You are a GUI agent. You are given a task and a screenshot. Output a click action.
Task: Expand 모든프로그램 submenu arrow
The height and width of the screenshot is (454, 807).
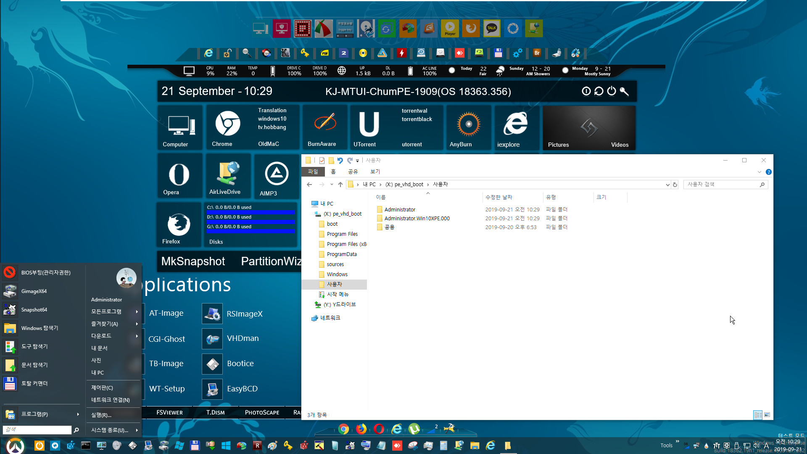[x=137, y=311]
